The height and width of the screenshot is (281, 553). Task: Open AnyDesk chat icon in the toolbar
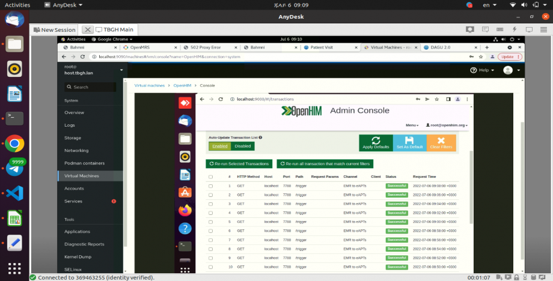(484, 29)
